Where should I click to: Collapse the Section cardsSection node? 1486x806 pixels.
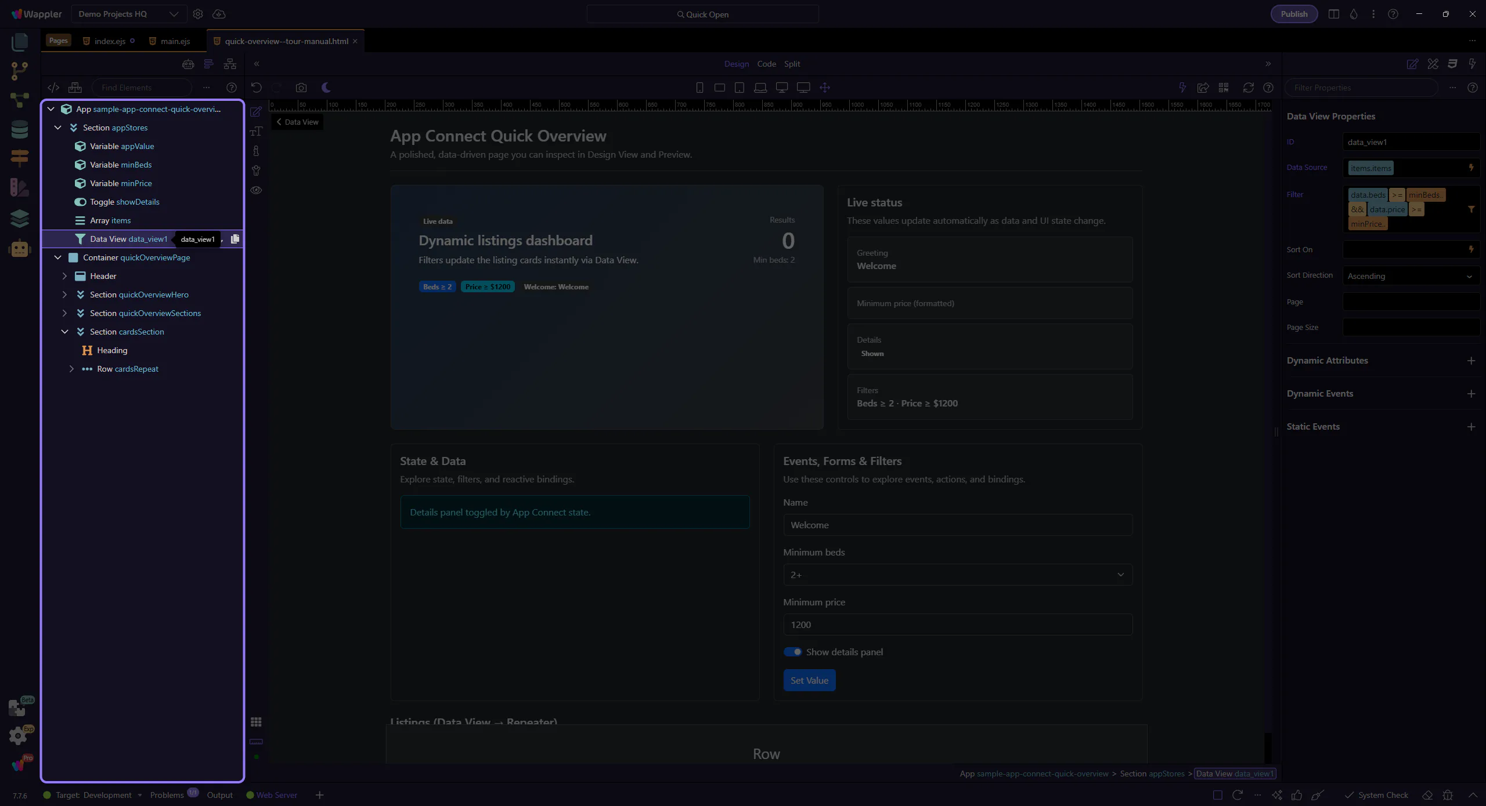point(64,332)
